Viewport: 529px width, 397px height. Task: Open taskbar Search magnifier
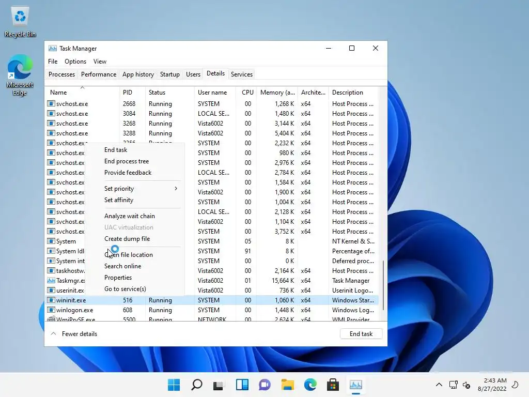pyautogui.click(x=197, y=385)
